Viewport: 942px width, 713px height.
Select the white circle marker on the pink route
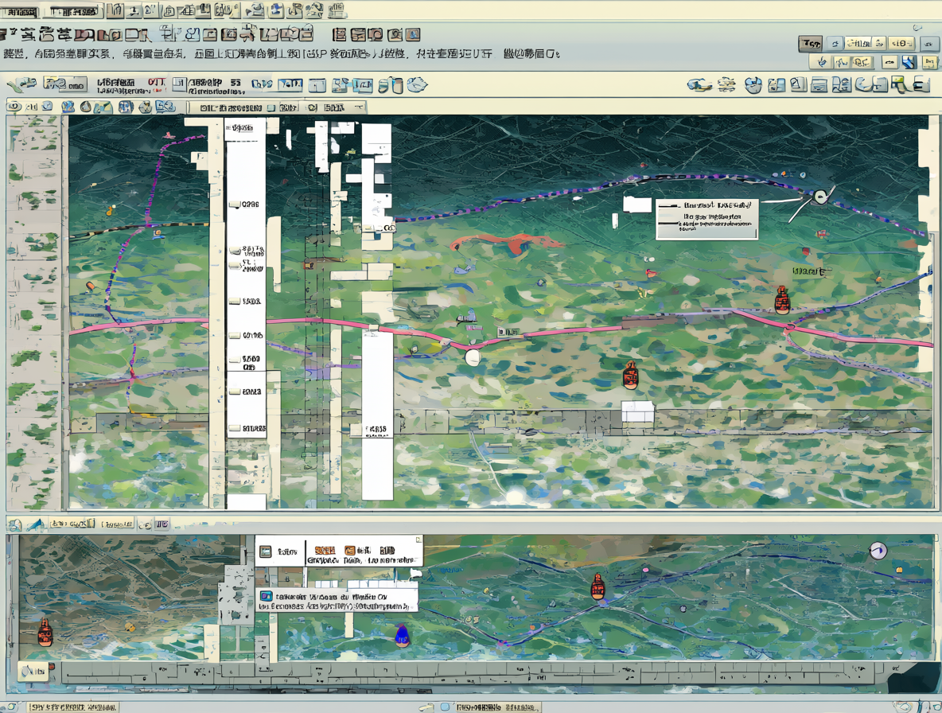coord(473,357)
